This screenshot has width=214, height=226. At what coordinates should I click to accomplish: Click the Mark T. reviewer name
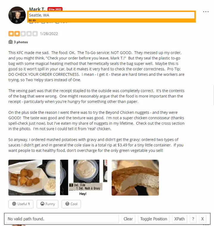(x=37, y=9)
